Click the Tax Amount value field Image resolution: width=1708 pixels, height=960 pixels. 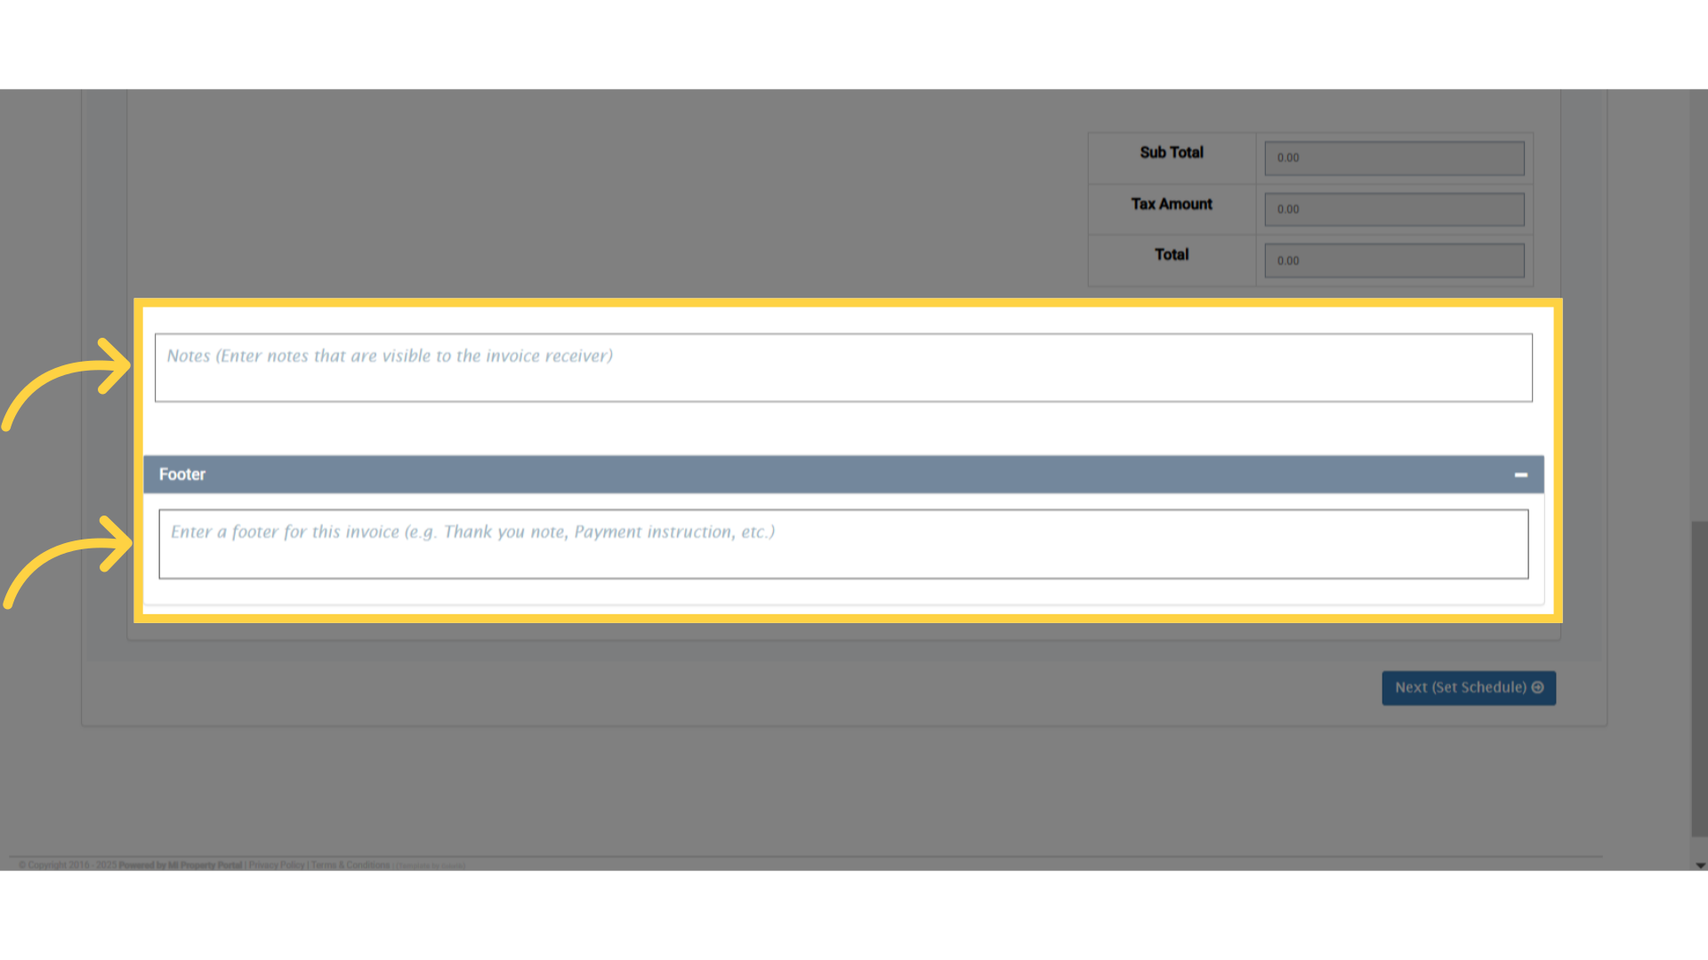pos(1393,209)
